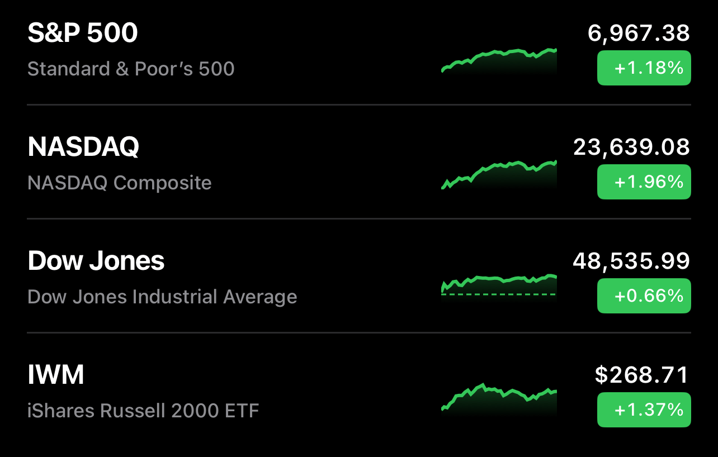
Task: Tap the S&P 500 price 6,967.38
Action: [x=639, y=34]
